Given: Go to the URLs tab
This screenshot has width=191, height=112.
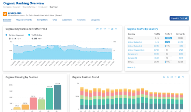Looking at the screenshot, I should click(x=55, y=20).
